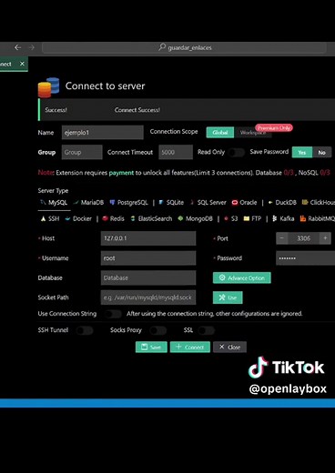Viewport: 335px width, 473px height.
Task: Enable Use Connection String switch
Action: click(x=113, y=314)
